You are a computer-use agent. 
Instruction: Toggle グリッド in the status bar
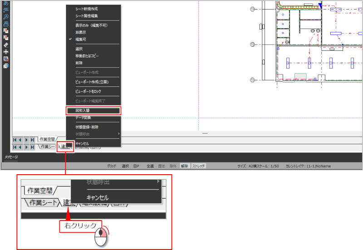click(112, 166)
